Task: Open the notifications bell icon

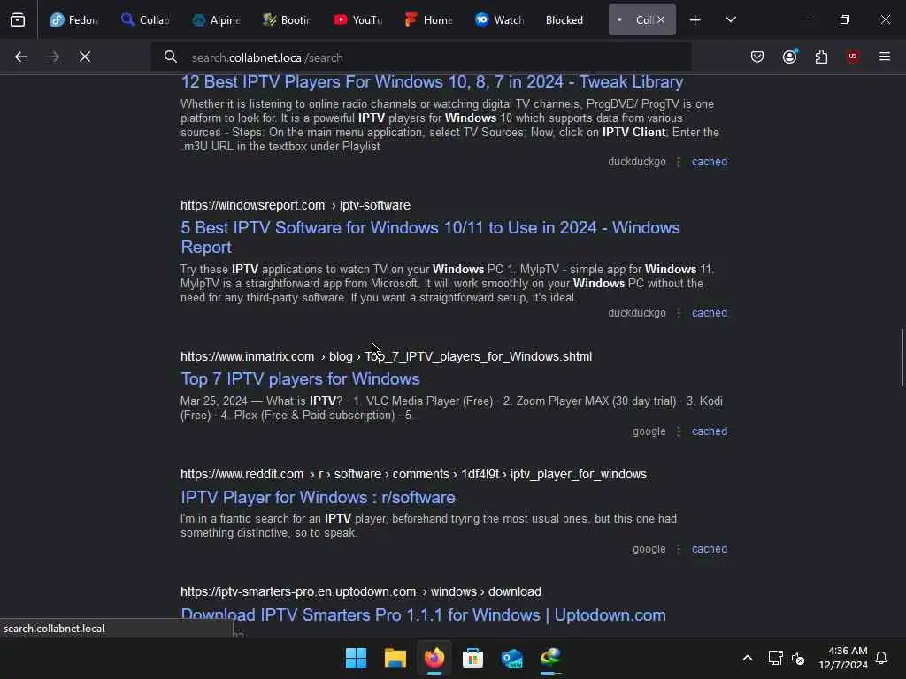Action: 881,658
